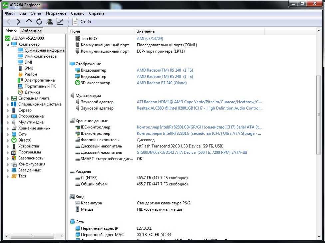Click the DirectX Xbox icon in sidebar
The width and height of the screenshot is (325, 243).
coord(14,140)
